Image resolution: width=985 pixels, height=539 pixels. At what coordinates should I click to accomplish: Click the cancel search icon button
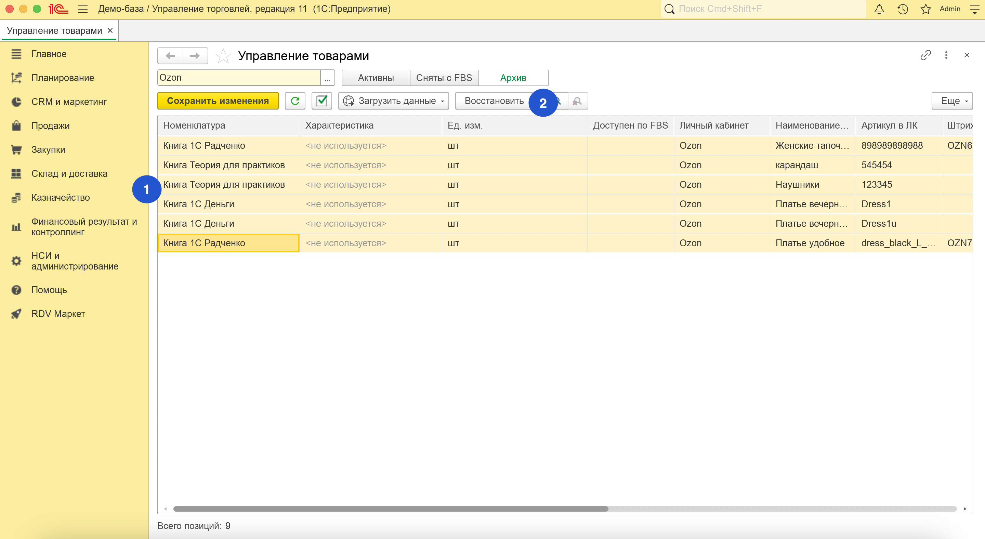click(x=577, y=101)
